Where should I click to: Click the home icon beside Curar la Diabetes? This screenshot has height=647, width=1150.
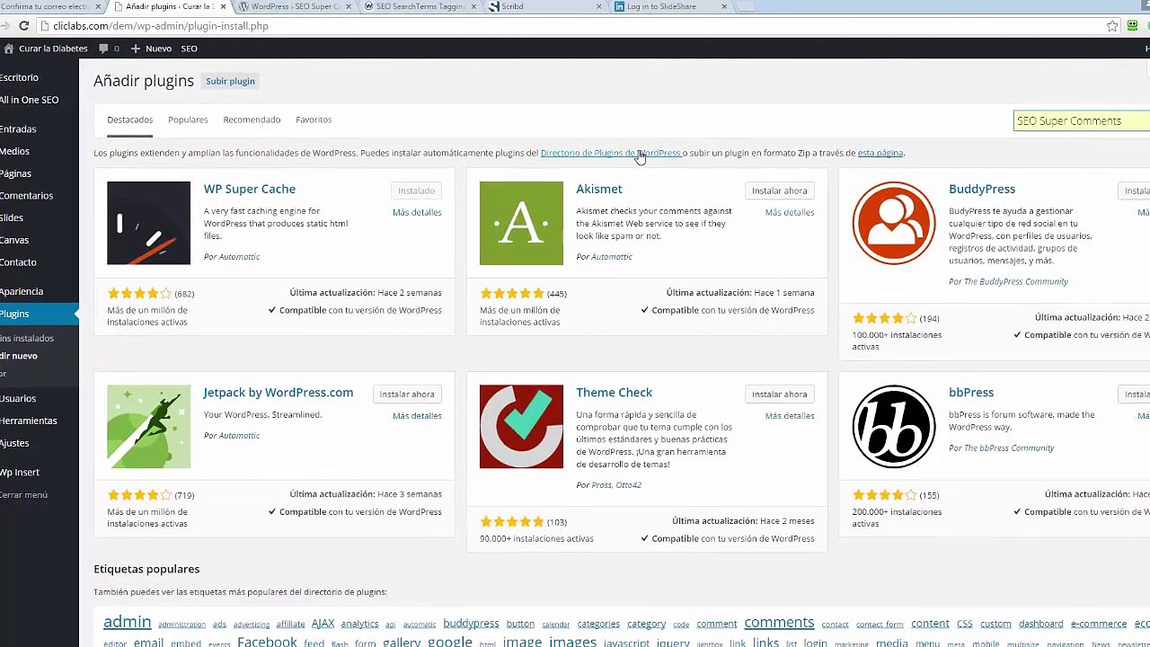[x=8, y=49]
